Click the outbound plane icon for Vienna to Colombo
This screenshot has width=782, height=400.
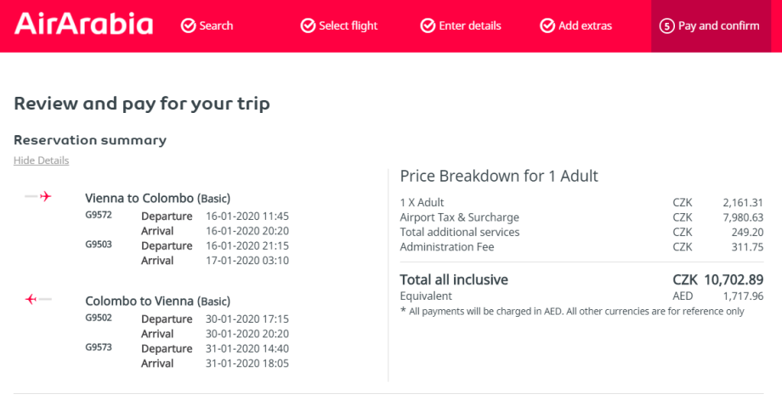click(39, 197)
